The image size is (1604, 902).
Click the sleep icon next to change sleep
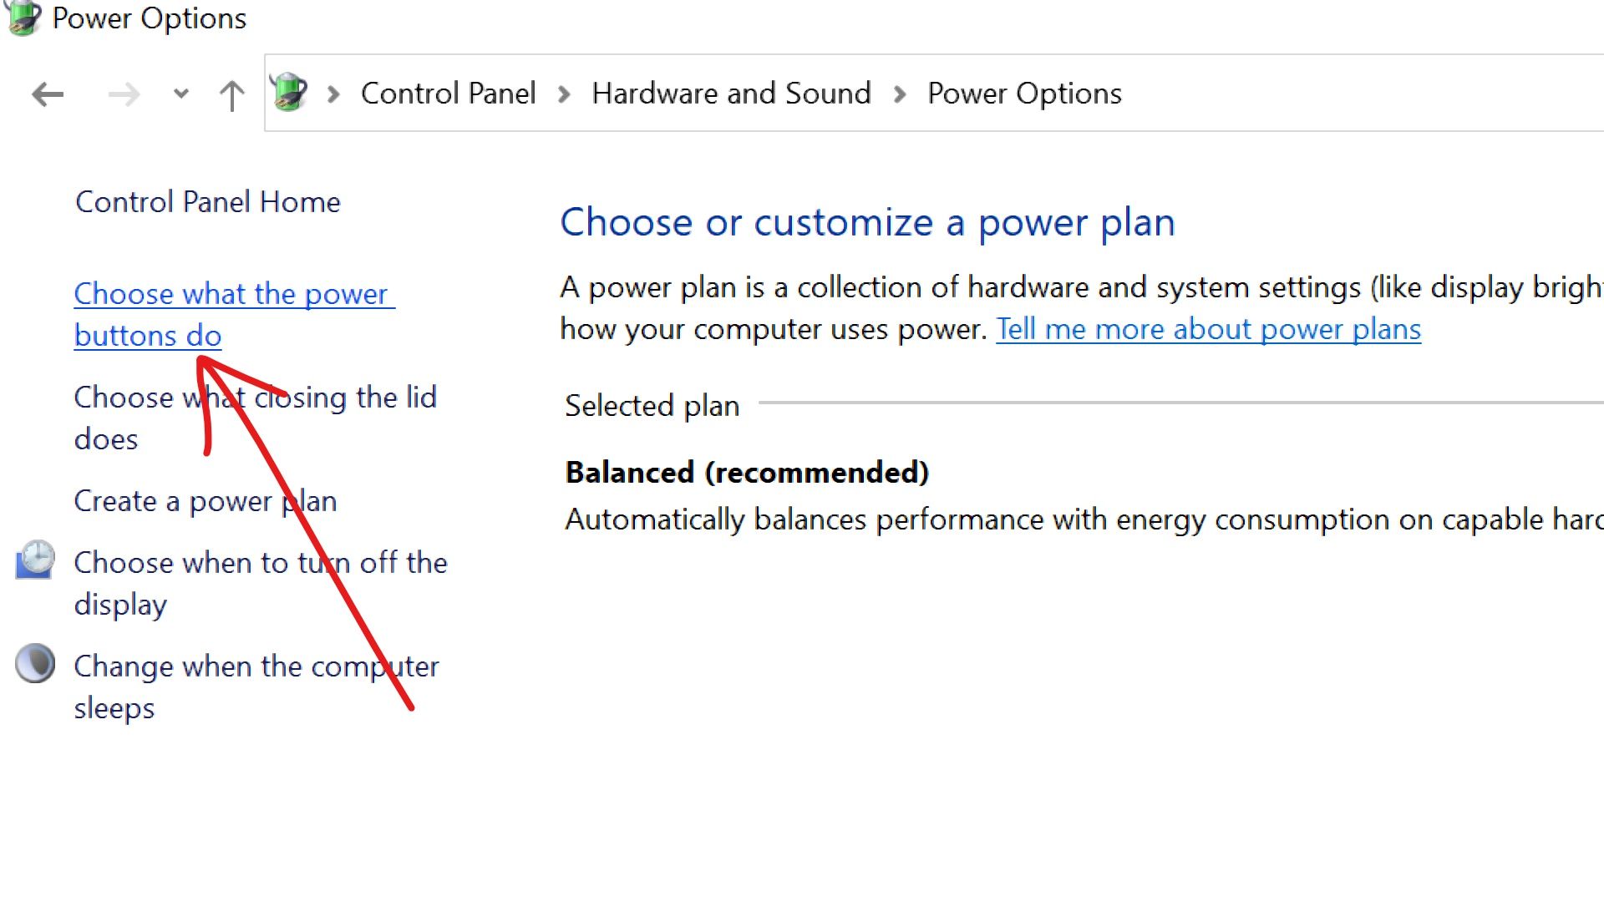coord(34,663)
